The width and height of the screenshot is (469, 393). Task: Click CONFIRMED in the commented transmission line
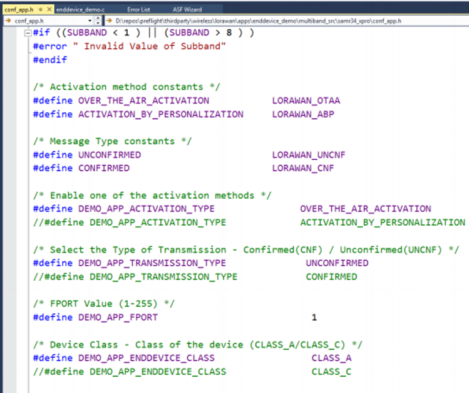tap(331, 277)
